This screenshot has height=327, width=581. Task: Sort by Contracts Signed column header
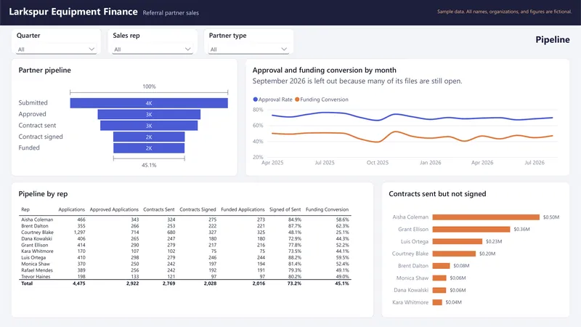pyautogui.click(x=198, y=209)
